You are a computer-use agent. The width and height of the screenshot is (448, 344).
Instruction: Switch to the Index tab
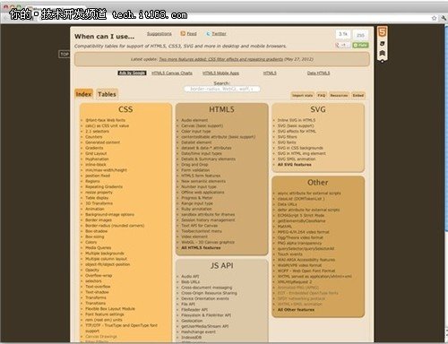point(83,94)
